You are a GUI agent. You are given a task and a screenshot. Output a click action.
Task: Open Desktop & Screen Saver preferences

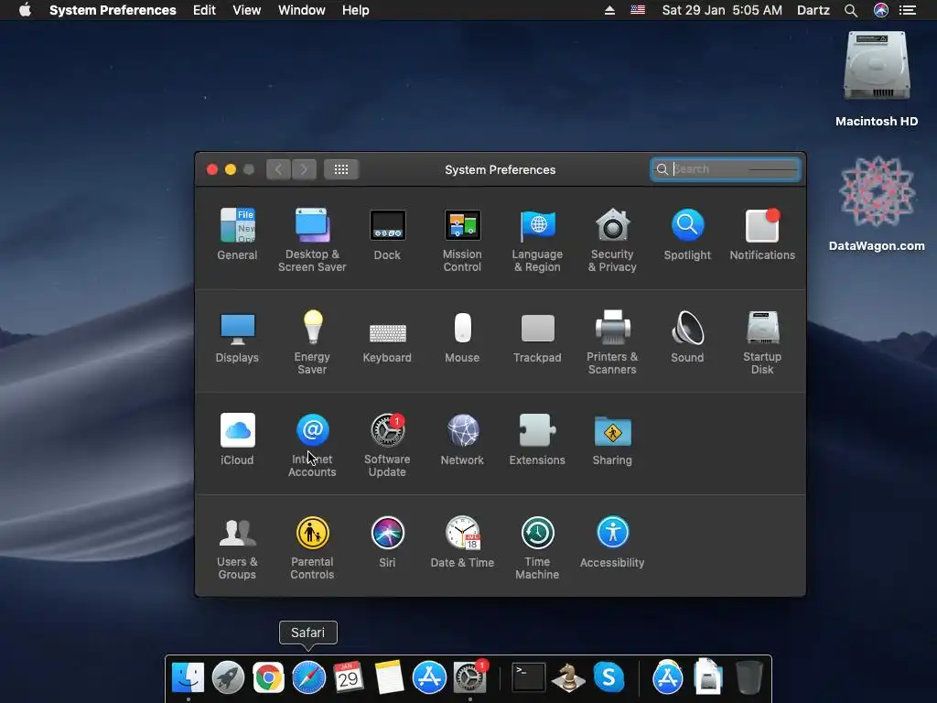(312, 240)
